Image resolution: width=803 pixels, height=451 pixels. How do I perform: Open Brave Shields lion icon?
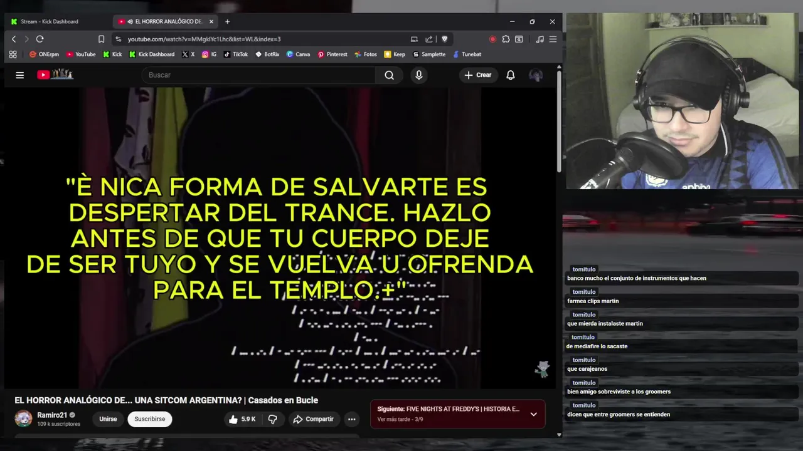(x=445, y=39)
